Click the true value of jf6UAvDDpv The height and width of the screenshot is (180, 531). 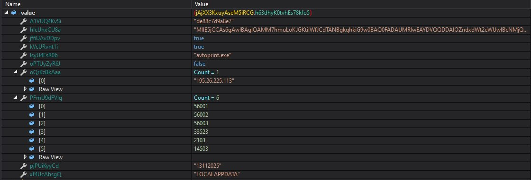[x=199, y=38]
